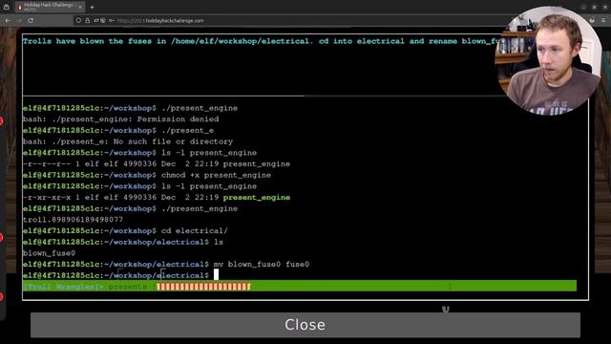The width and height of the screenshot is (611, 344).
Task: Click the forward navigation arrow
Action: [19, 20]
